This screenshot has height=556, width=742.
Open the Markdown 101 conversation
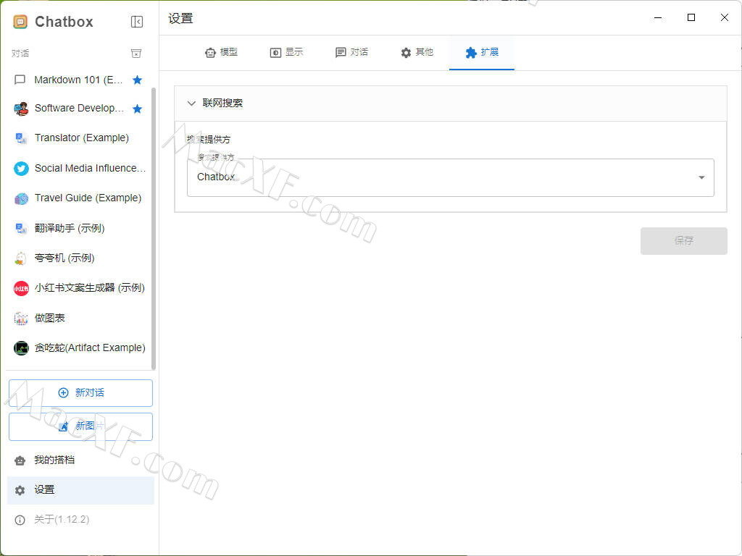[78, 80]
